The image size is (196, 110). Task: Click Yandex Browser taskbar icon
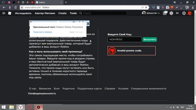point(21,107)
